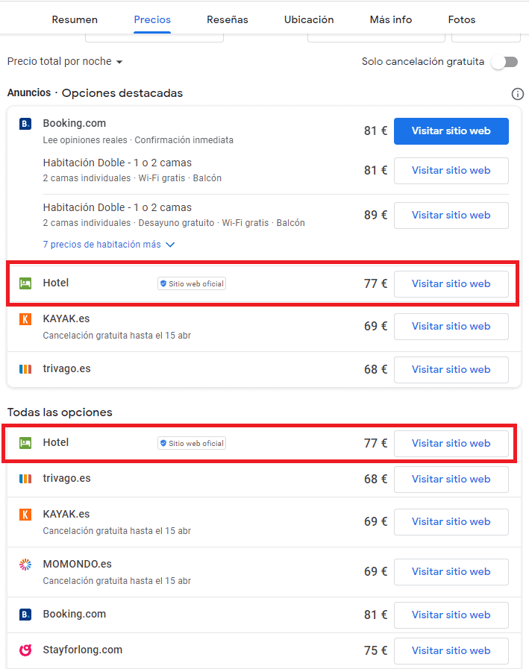Click the MOMONDO.es logo icon

click(x=25, y=565)
